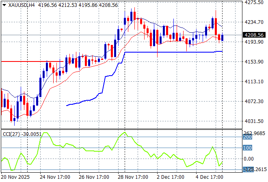
Task: Select the thick blue stepped support line
Action: 171,52
